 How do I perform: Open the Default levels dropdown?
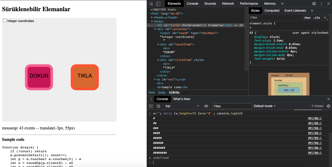click(x=265, y=106)
